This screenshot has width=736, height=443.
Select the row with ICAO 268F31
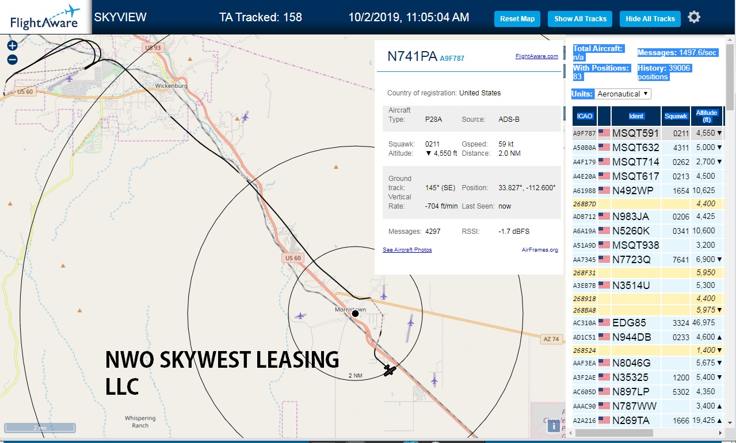(x=647, y=272)
